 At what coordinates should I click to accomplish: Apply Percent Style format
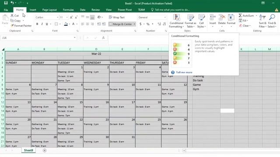(x=148, y=24)
